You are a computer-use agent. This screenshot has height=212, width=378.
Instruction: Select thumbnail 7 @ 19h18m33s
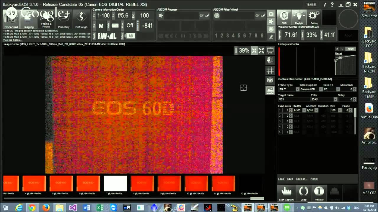click(115, 183)
